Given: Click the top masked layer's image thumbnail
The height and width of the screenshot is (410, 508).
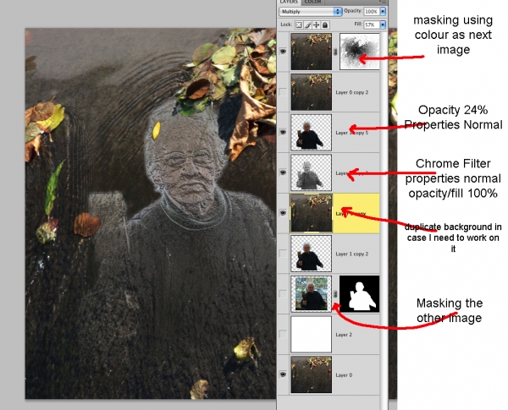Looking at the screenshot, I should [311, 52].
